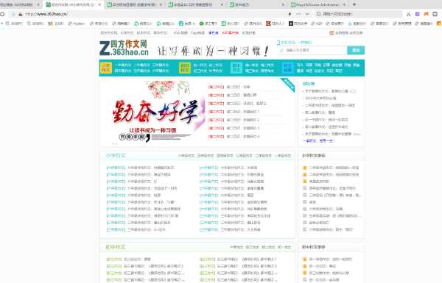
Task: Open the last [三年级作文] tag in the right column
Action: 209,229
